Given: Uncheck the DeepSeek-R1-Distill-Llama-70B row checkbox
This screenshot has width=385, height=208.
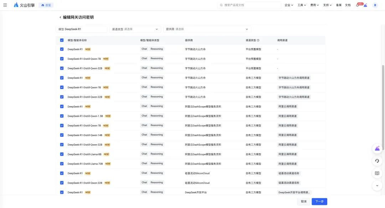Looking at the screenshot, I should pyautogui.click(x=62, y=163).
